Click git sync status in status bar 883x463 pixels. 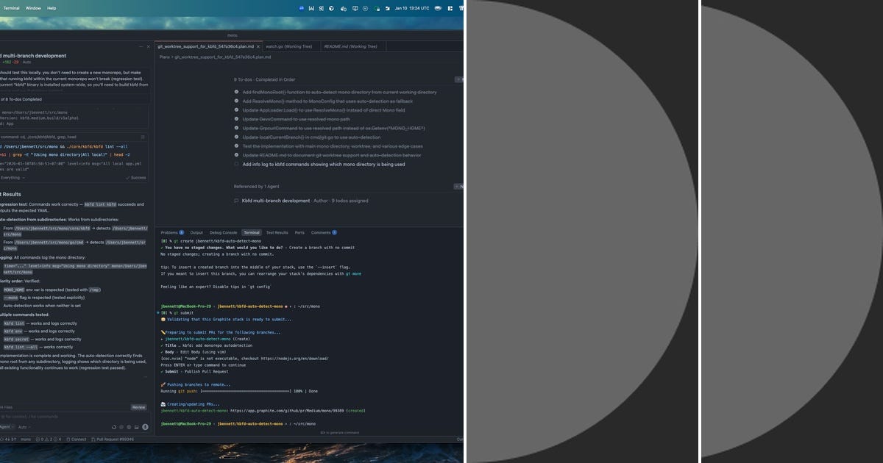click(x=7, y=439)
